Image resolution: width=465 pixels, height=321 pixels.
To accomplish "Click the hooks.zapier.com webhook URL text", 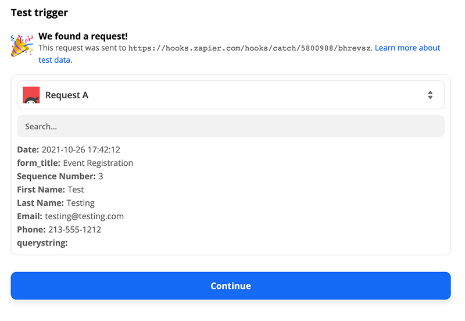I will (250, 48).
